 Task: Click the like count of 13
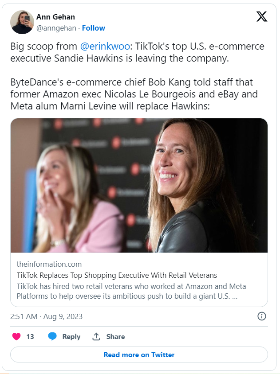(x=30, y=337)
